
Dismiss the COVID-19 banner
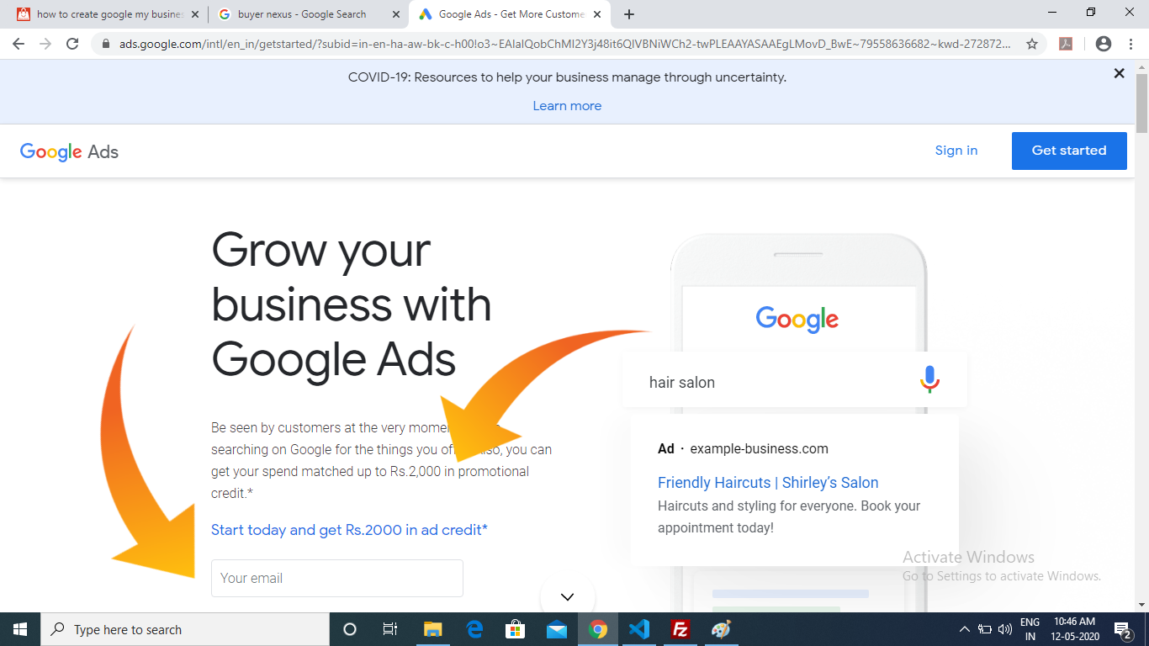[x=1119, y=74]
